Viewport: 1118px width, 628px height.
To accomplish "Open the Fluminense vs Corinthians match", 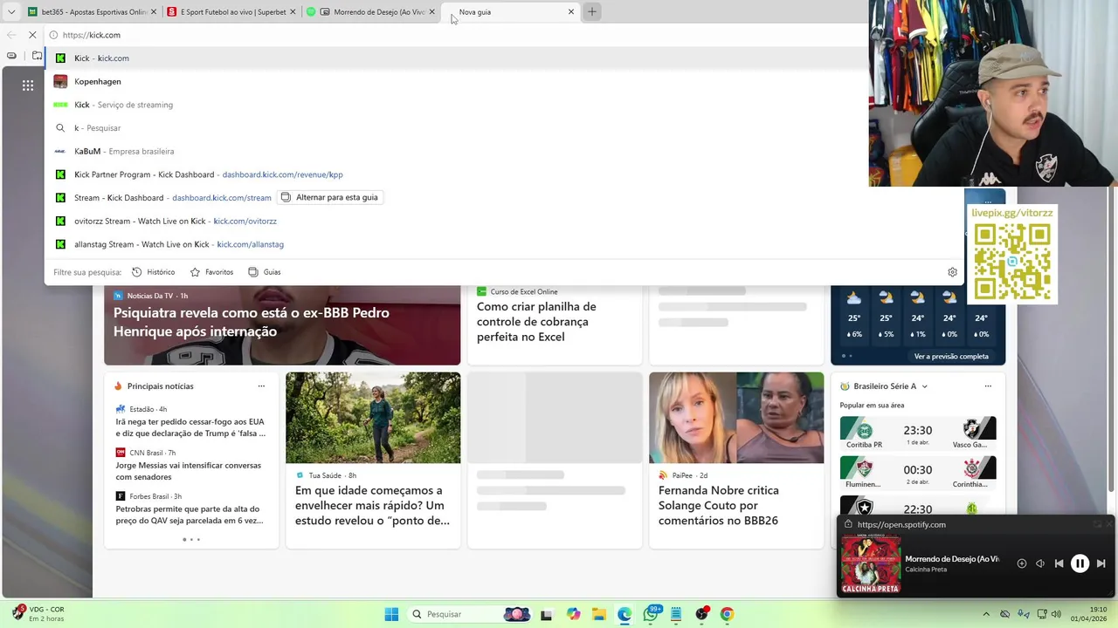I will pyautogui.click(x=918, y=473).
